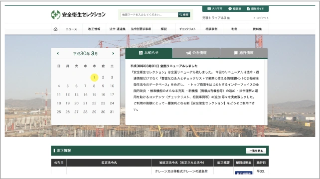Viewport: 320px width, 179px height.
Task: Open 法令・通達集 menu item
Action: coord(118,29)
